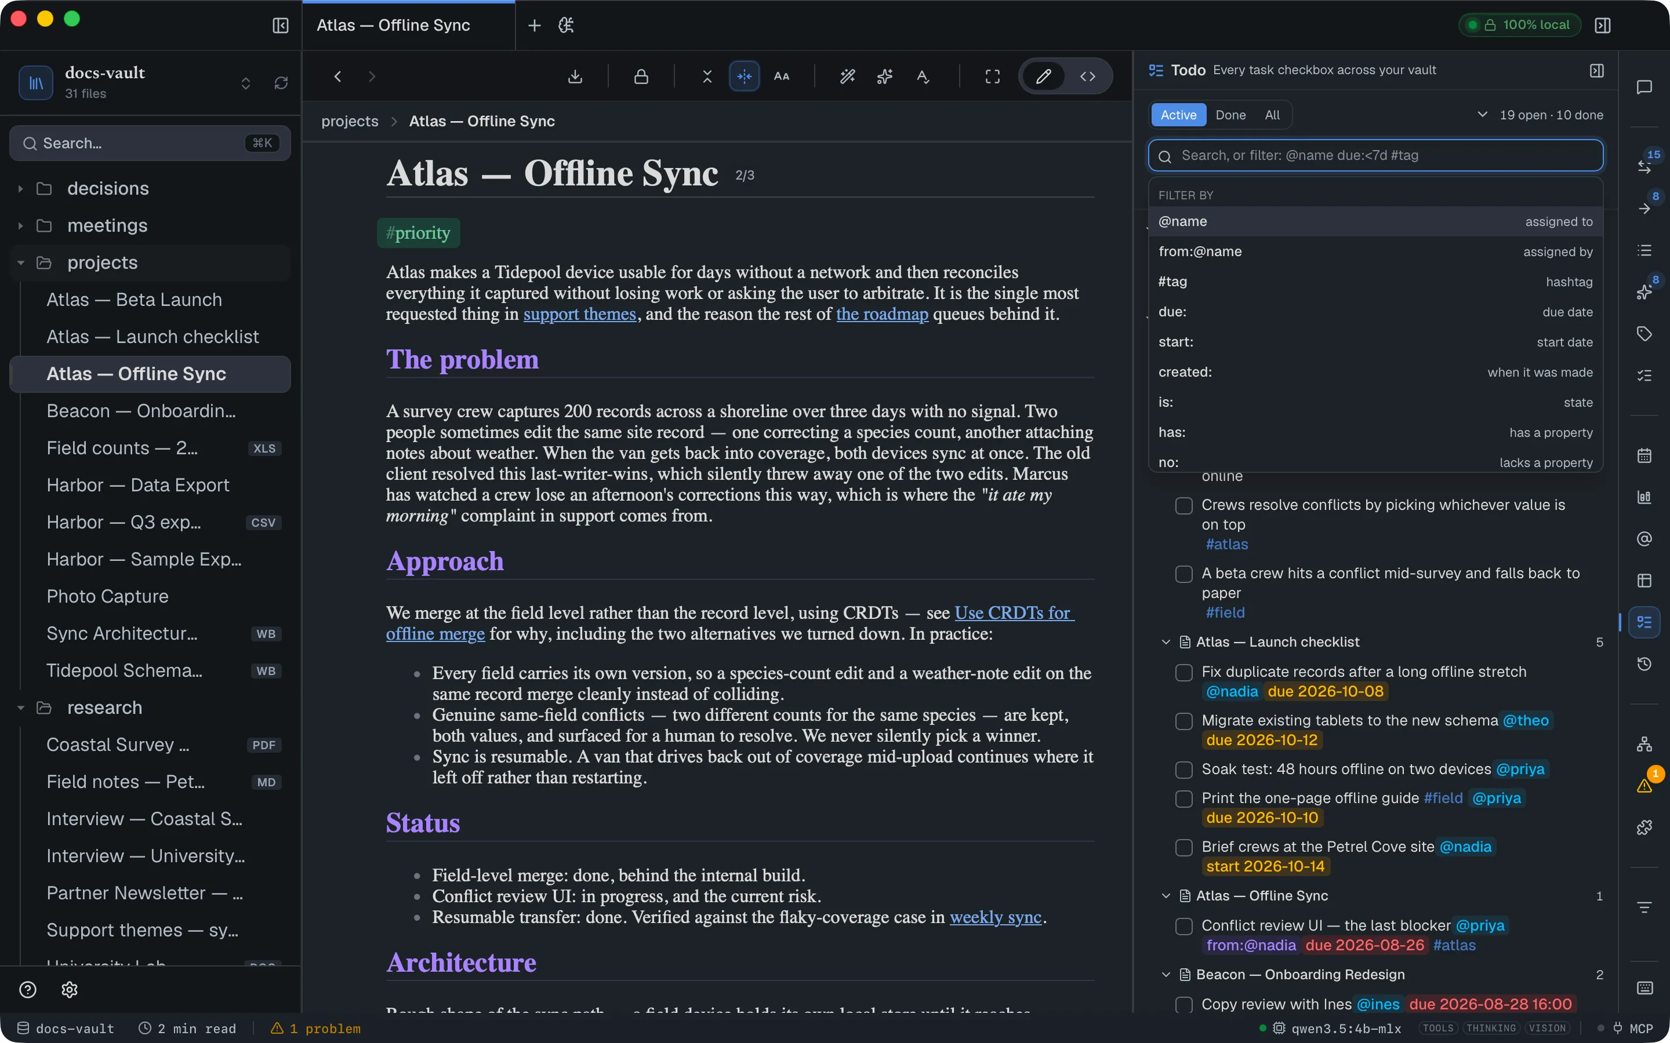Switch to source code view icon
Viewport: 1670px width, 1043px height.
click(1088, 76)
